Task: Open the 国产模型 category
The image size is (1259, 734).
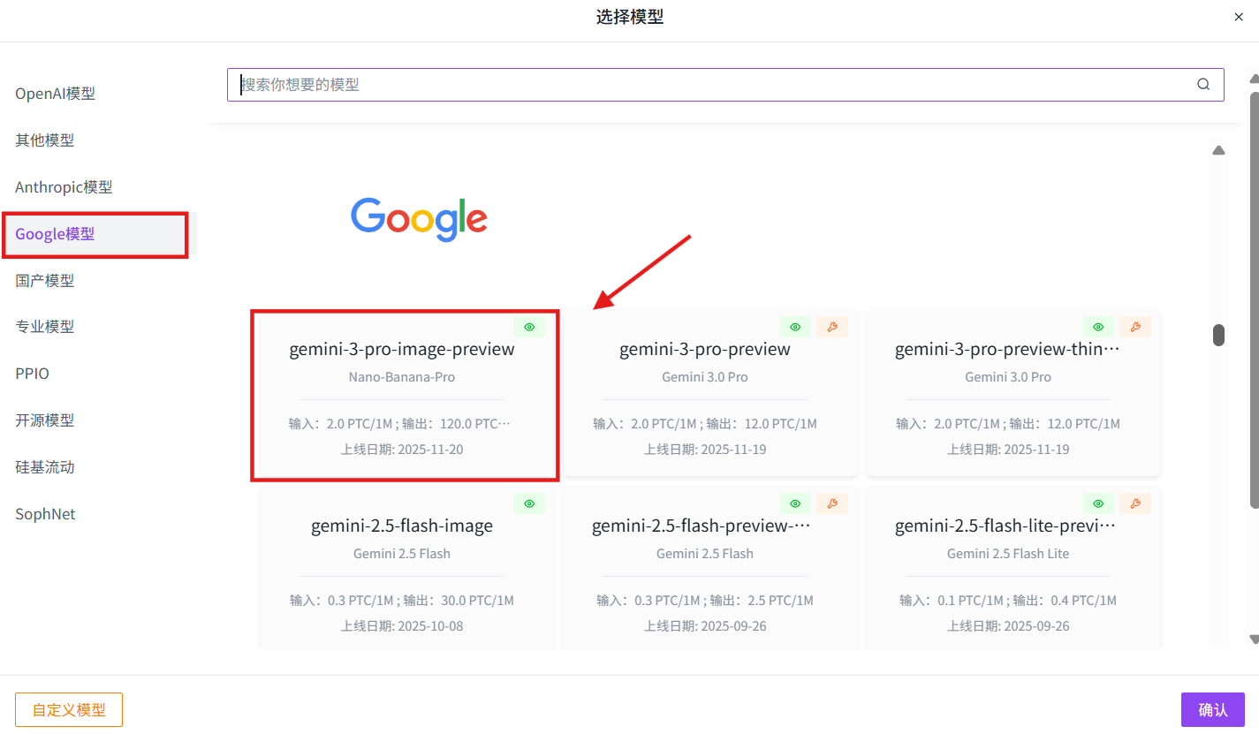Action: point(45,280)
